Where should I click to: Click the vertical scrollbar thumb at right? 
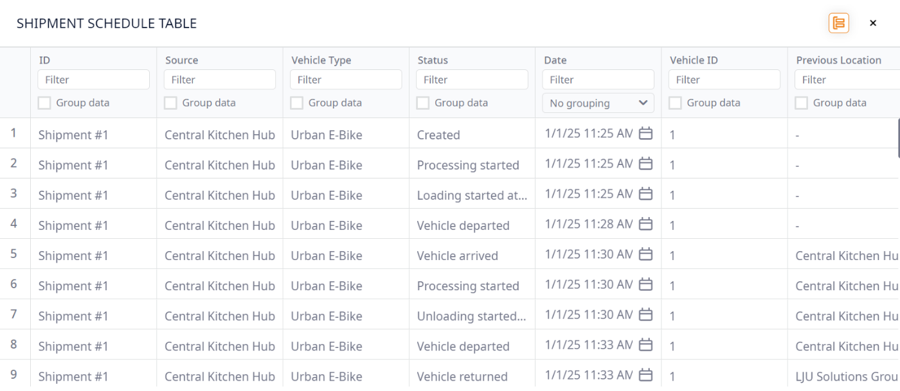(x=898, y=138)
